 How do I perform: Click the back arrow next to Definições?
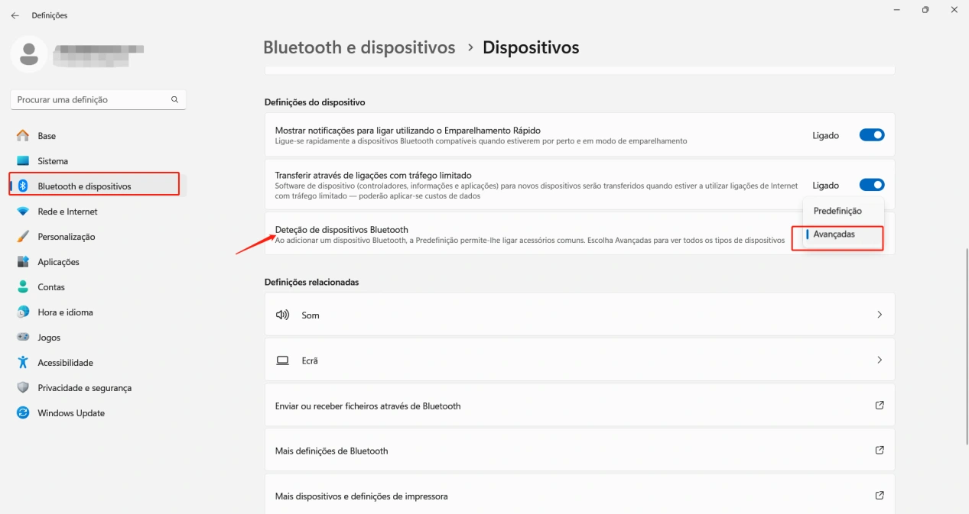coord(15,15)
